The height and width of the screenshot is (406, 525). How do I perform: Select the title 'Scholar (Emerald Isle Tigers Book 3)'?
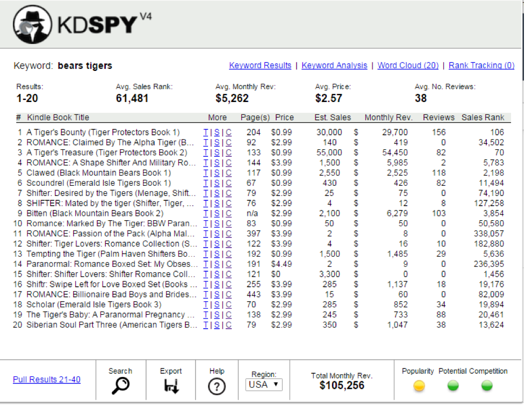coord(94,305)
